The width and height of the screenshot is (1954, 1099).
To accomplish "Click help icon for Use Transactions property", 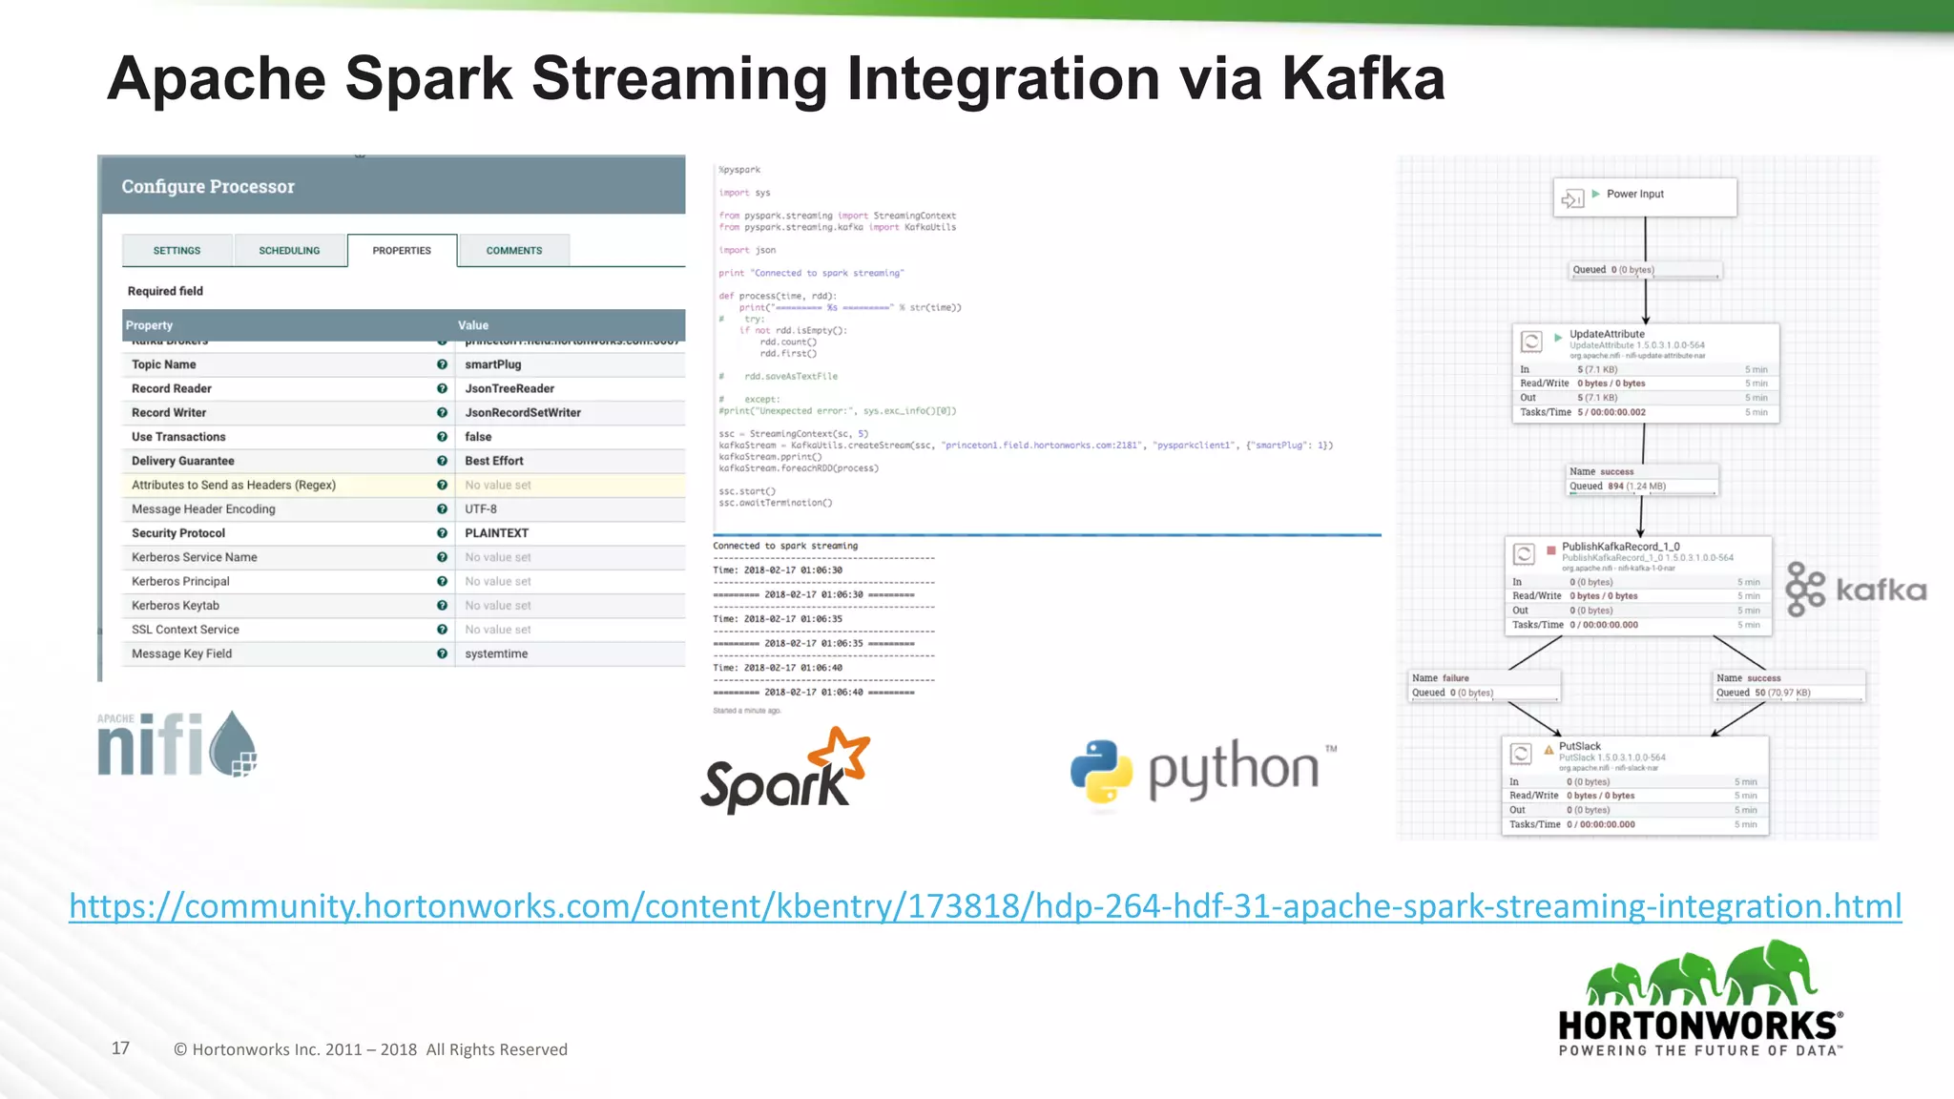I will (x=442, y=436).
